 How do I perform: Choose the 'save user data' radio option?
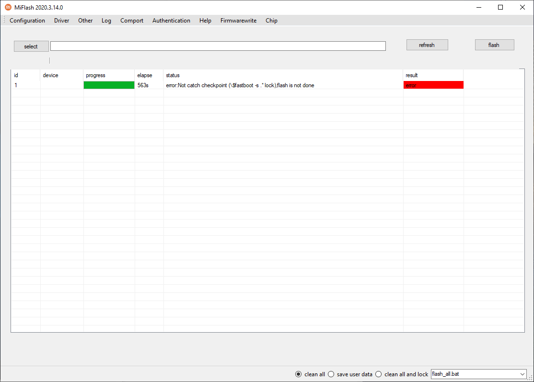pos(331,374)
